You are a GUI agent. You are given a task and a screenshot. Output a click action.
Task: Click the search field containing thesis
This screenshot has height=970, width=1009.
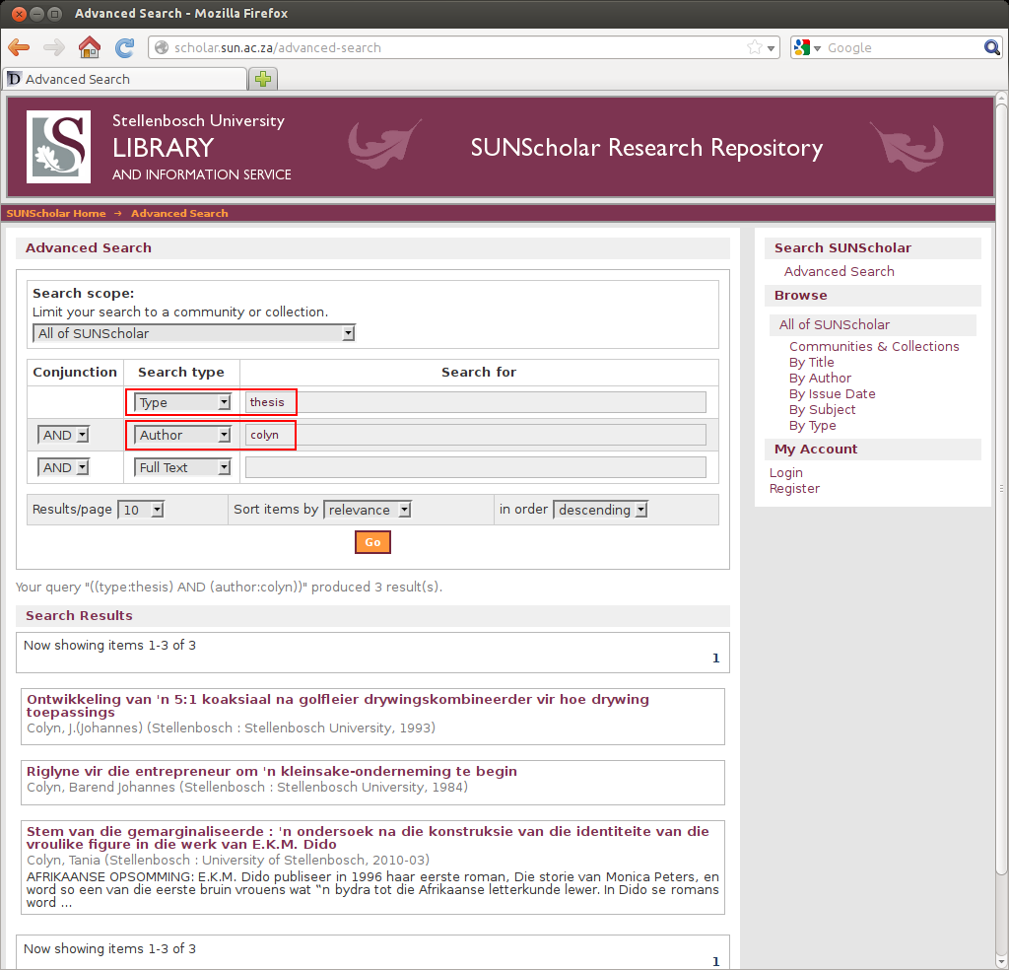476,402
